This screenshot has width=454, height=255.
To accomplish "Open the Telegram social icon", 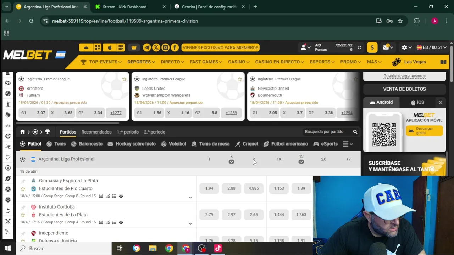I will (147, 47).
